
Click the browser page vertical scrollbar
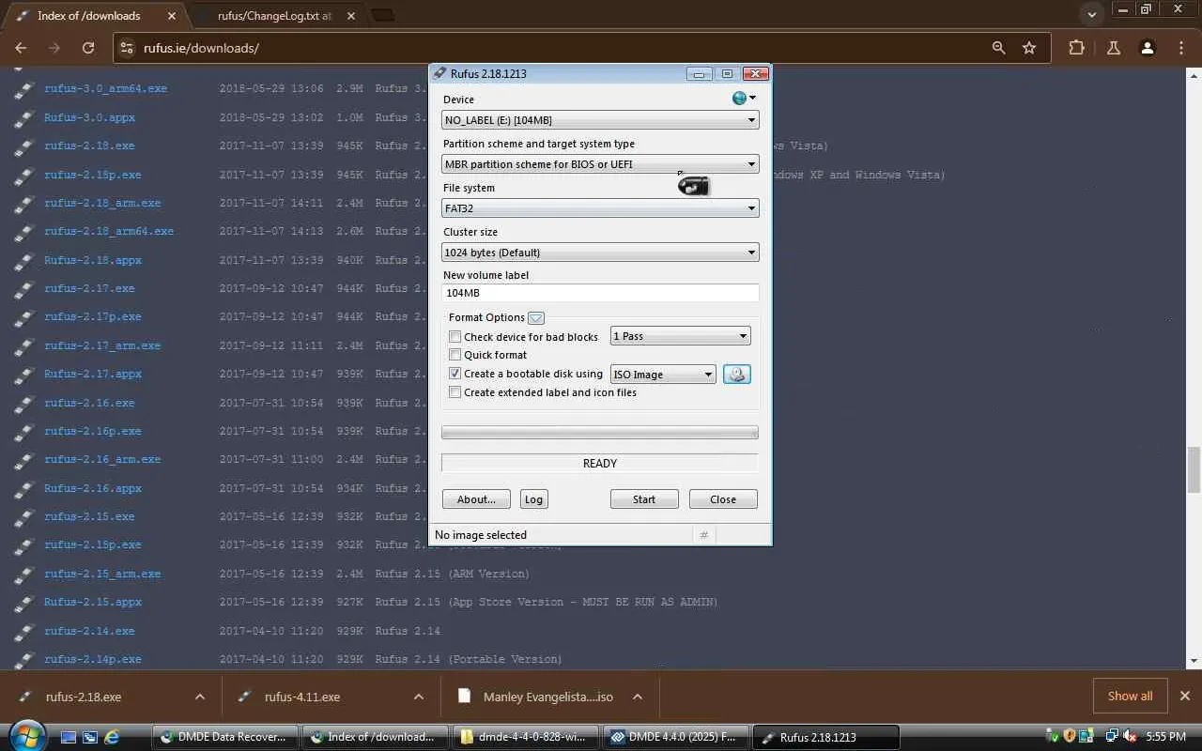click(1194, 469)
